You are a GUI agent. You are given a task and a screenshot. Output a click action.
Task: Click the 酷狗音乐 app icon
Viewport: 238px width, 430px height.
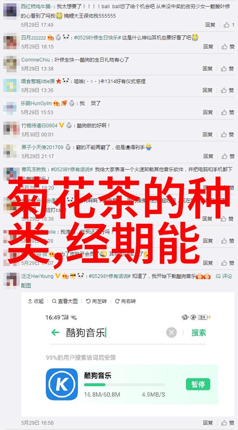tap(62, 384)
